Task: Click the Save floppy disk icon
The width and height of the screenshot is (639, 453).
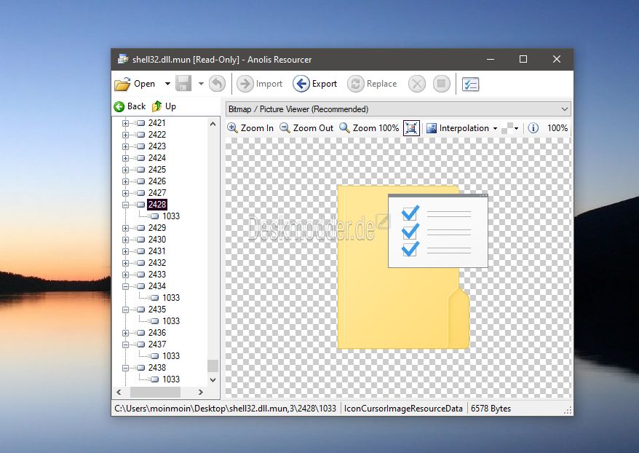Action: (183, 84)
